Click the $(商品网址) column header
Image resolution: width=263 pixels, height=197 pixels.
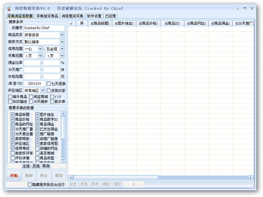coord(196,23)
